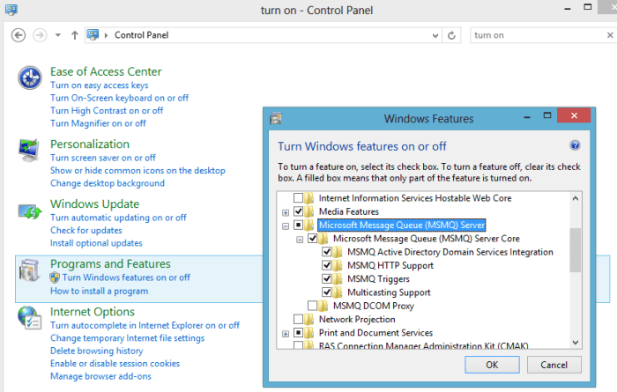Click the Programs and Features icon
617x392 pixels.
coord(30,270)
